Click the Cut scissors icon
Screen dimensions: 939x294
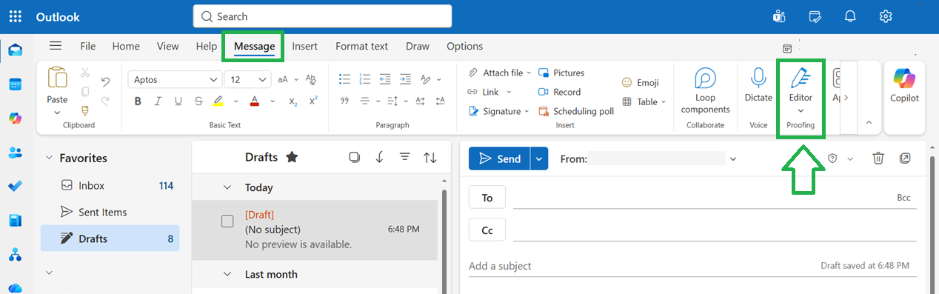[85, 73]
